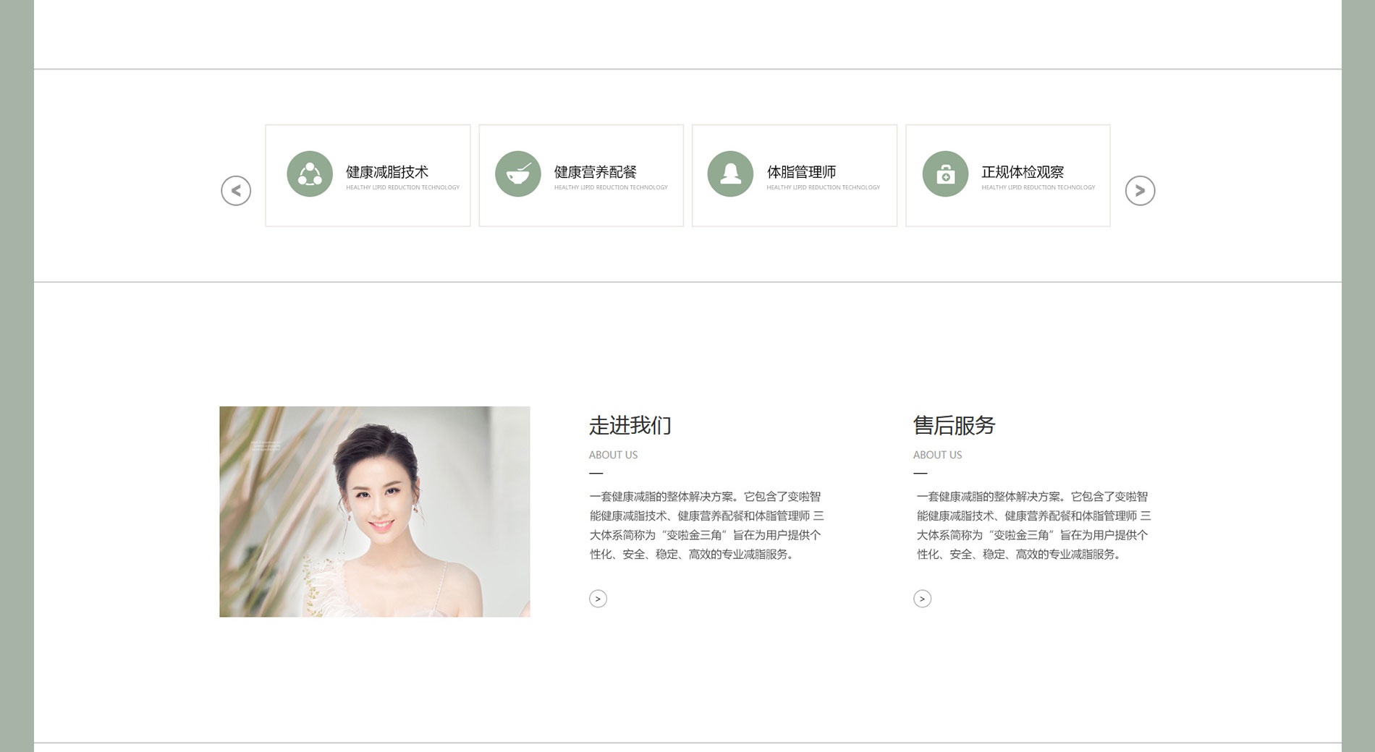Open the round arrow under 售后服务 text
This screenshot has height=752, width=1375.
pyautogui.click(x=922, y=599)
